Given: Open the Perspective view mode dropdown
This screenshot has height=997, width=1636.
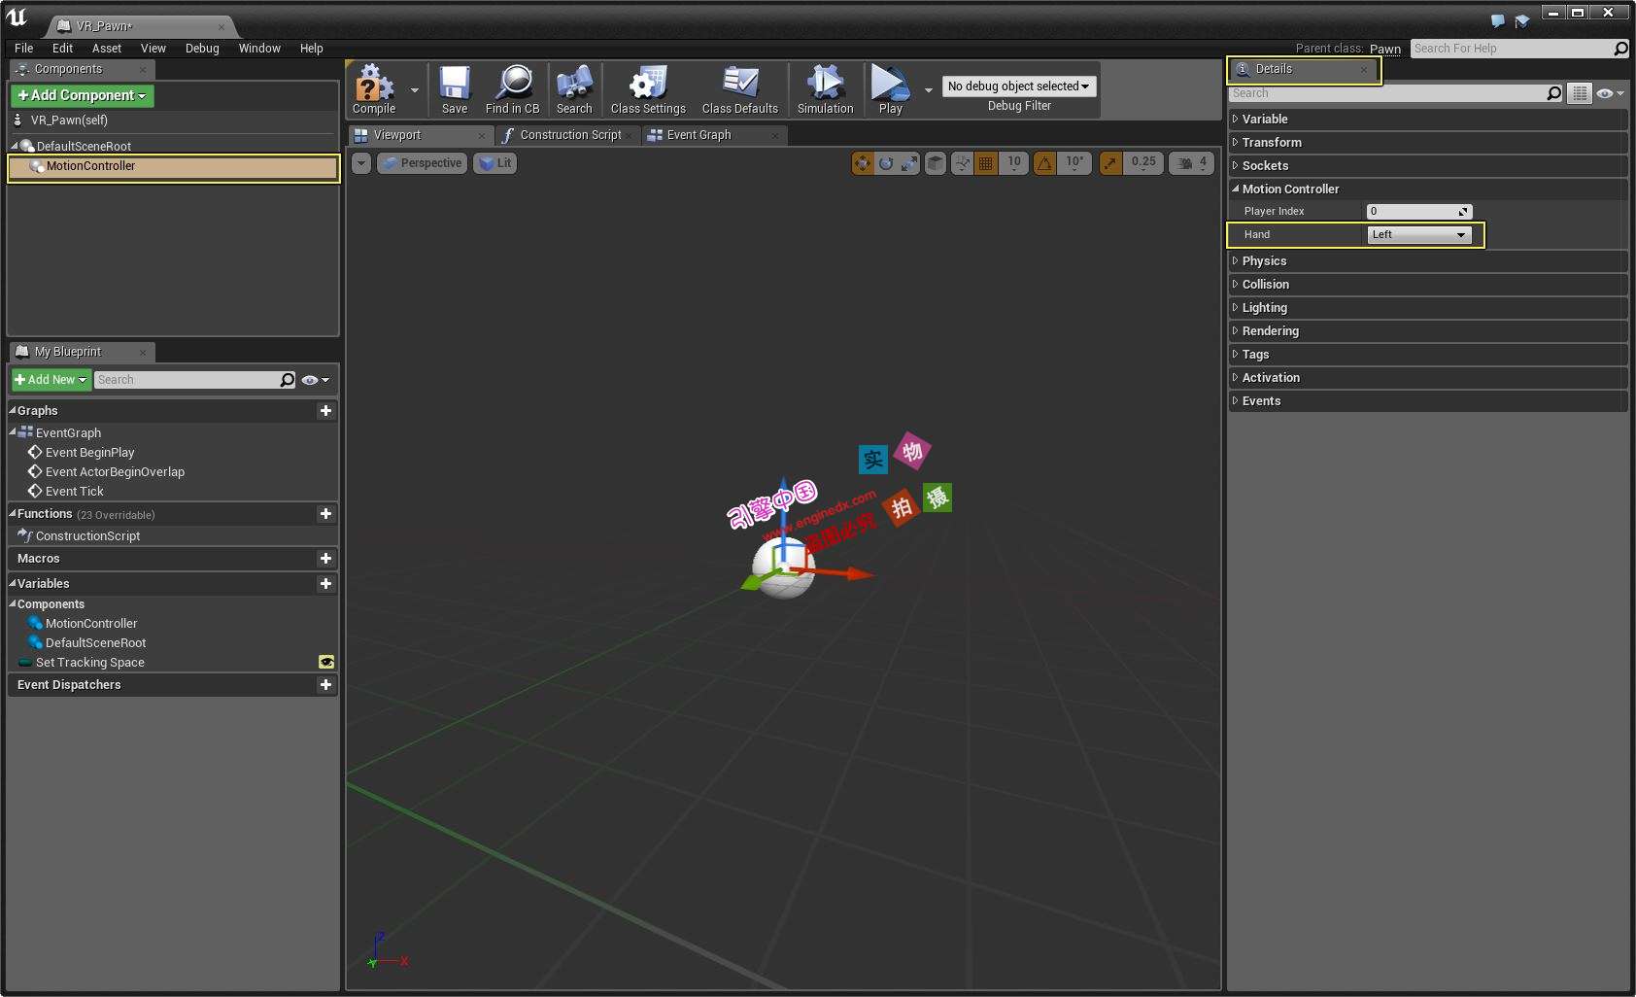Looking at the screenshot, I should point(422,163).
